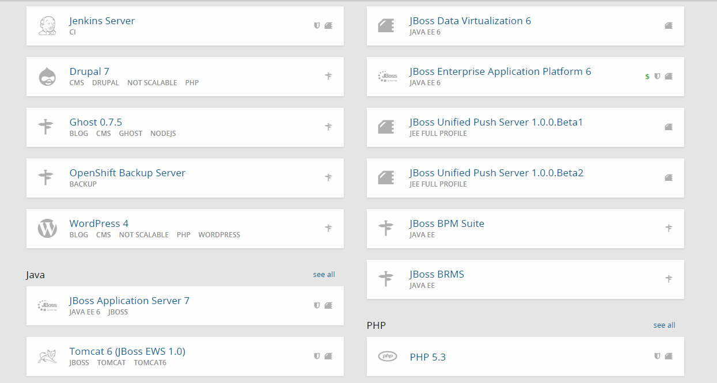The image size is (717, 383).
Task: Click the shield icon in the Jenkins Server row
Action: (x=317, y=26)
